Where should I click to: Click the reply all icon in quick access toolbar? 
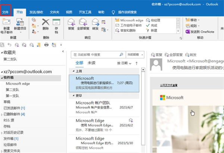click(x=24, y=45)
